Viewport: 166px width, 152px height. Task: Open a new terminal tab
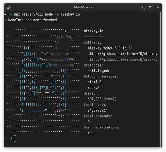tap(8, 7)
